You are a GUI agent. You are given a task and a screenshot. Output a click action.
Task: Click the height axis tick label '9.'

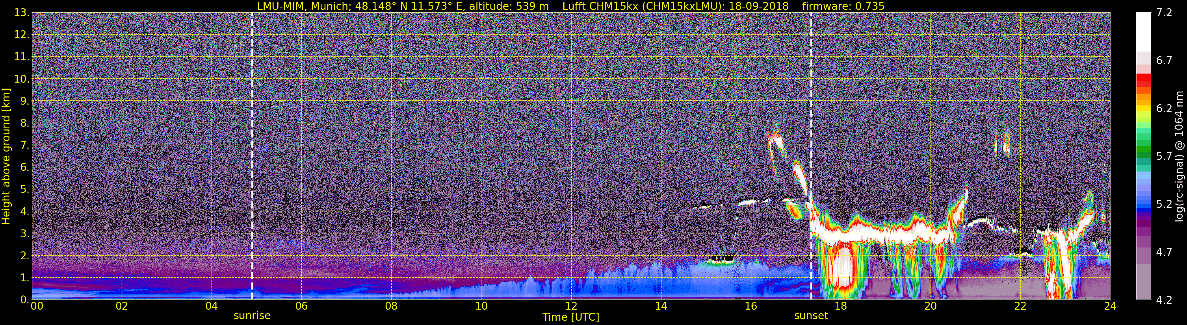pos(25,101)
